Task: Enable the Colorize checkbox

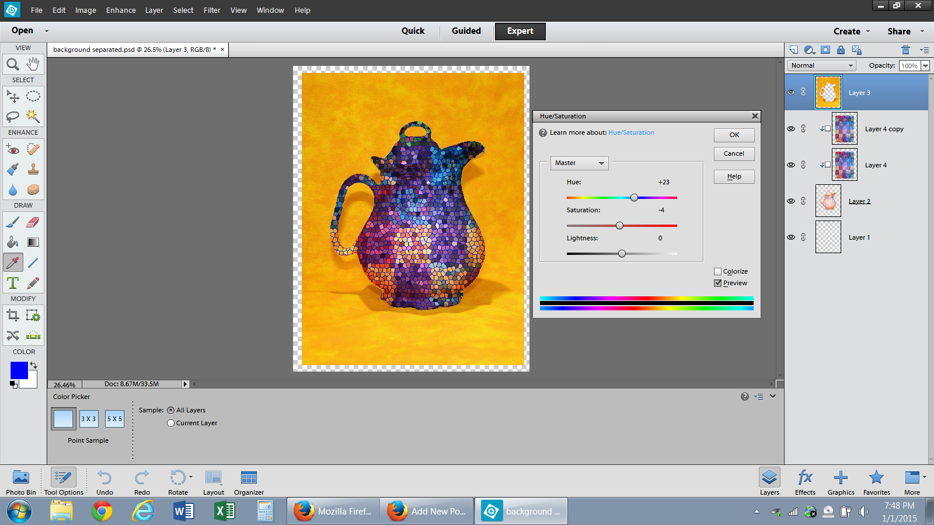Action: pyautogui.click(x=718, y=271)
